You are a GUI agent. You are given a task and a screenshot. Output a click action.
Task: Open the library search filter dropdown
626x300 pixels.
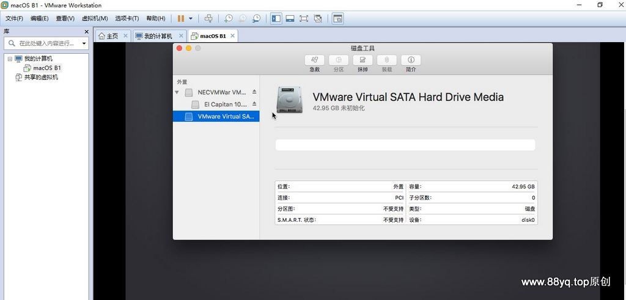(x=84, y=43)
